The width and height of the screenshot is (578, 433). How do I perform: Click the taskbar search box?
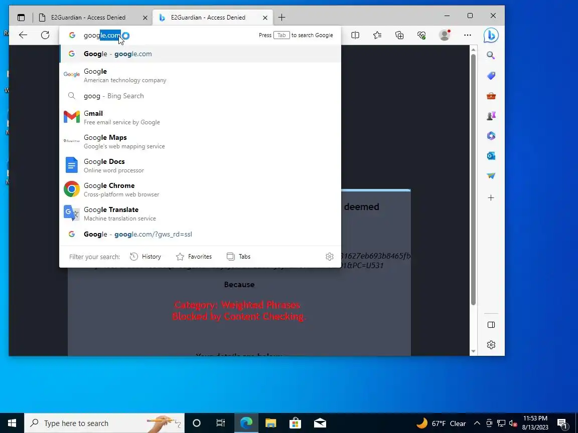(x=104, y=423)
